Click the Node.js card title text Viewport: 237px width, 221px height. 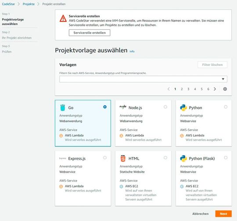135,108
